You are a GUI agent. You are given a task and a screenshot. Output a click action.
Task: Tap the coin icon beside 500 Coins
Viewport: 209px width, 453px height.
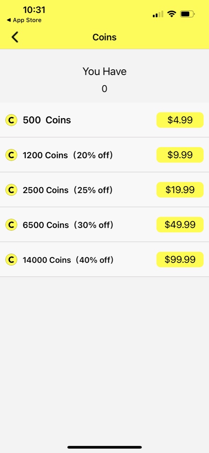coord(11,120)
